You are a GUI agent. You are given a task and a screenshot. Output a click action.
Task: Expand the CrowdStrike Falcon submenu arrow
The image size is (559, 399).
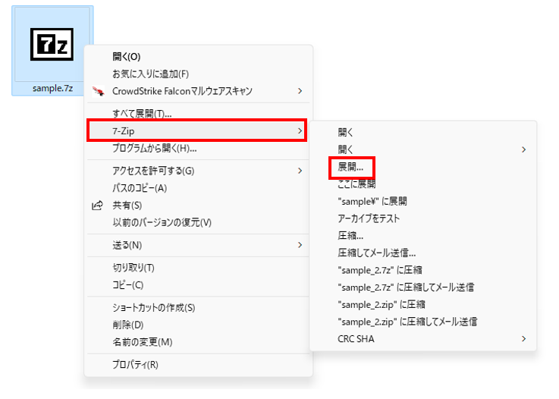click(300, 91)
